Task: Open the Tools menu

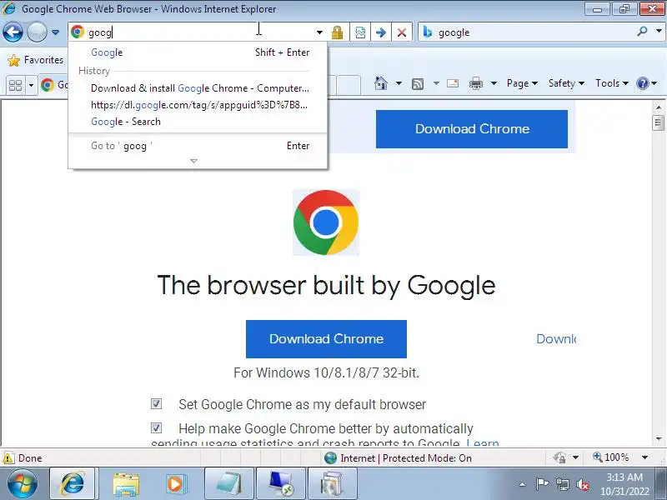Action: [x=612, y=83]
